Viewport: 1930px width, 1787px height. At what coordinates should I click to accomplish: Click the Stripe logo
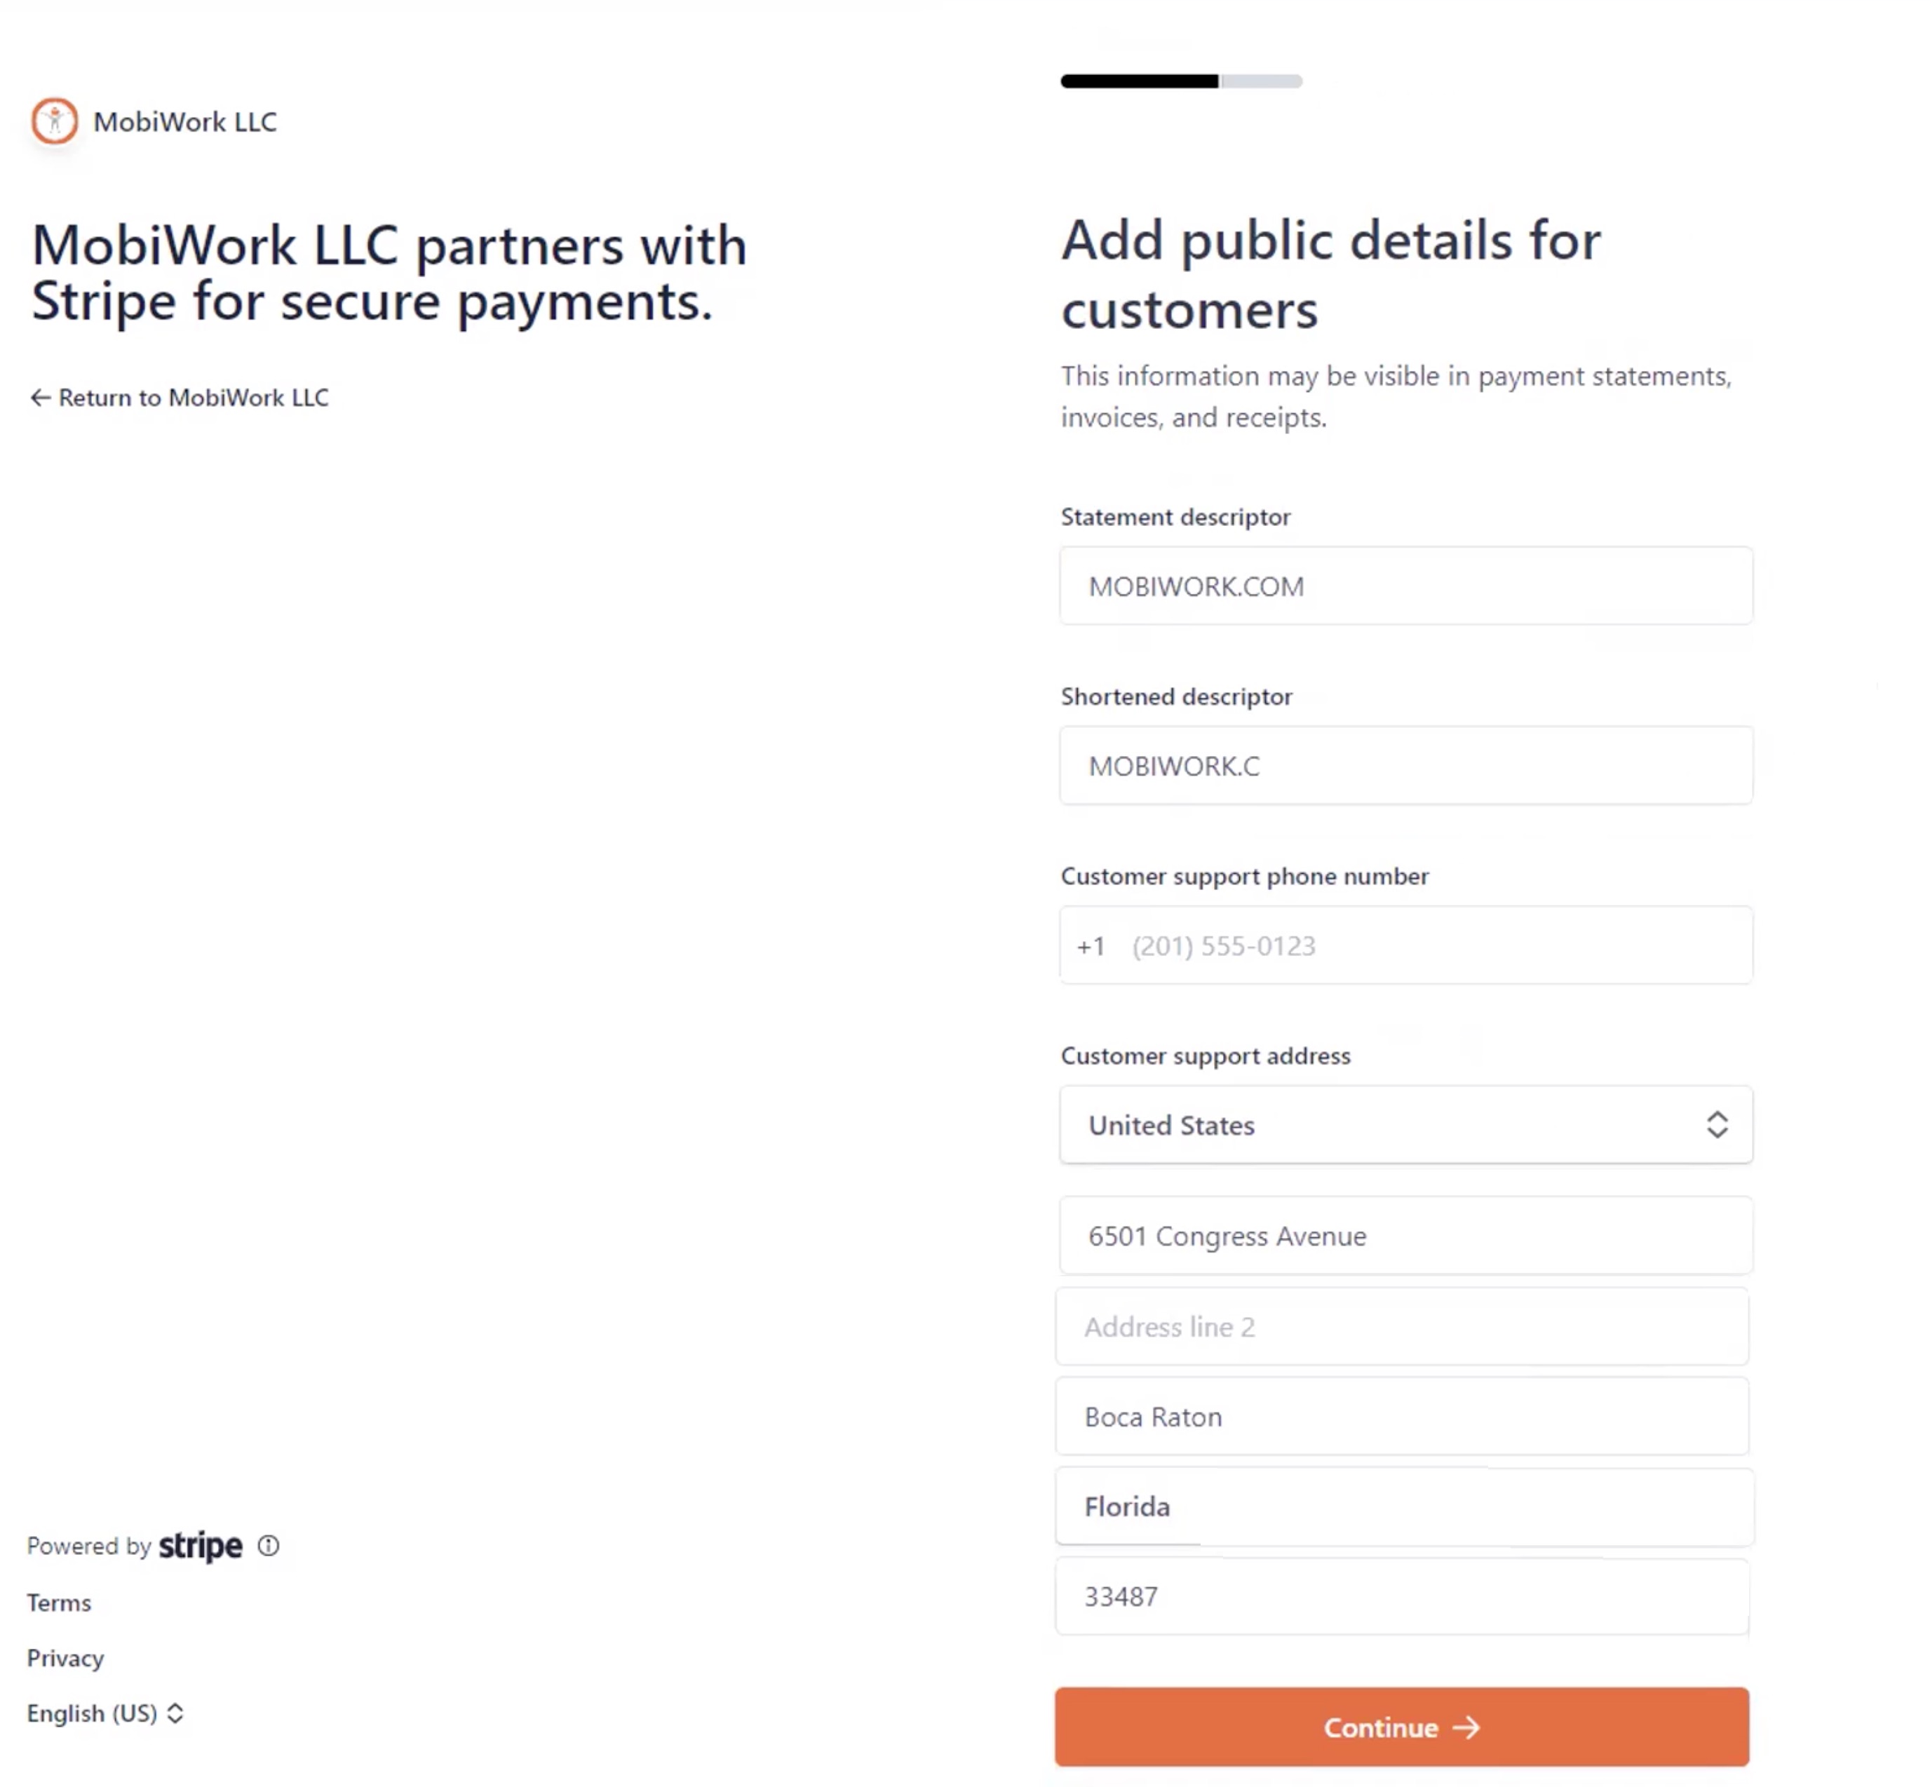(200, 1545)
